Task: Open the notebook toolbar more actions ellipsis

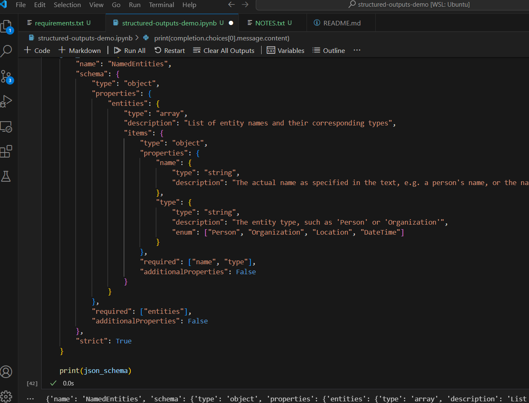Action: [357, 50]
